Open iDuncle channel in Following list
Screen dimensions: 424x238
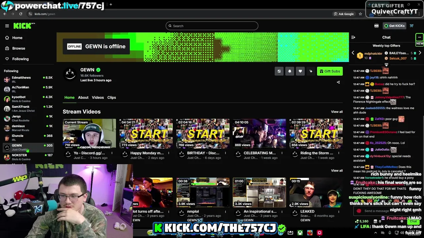[x=28, y=138]
